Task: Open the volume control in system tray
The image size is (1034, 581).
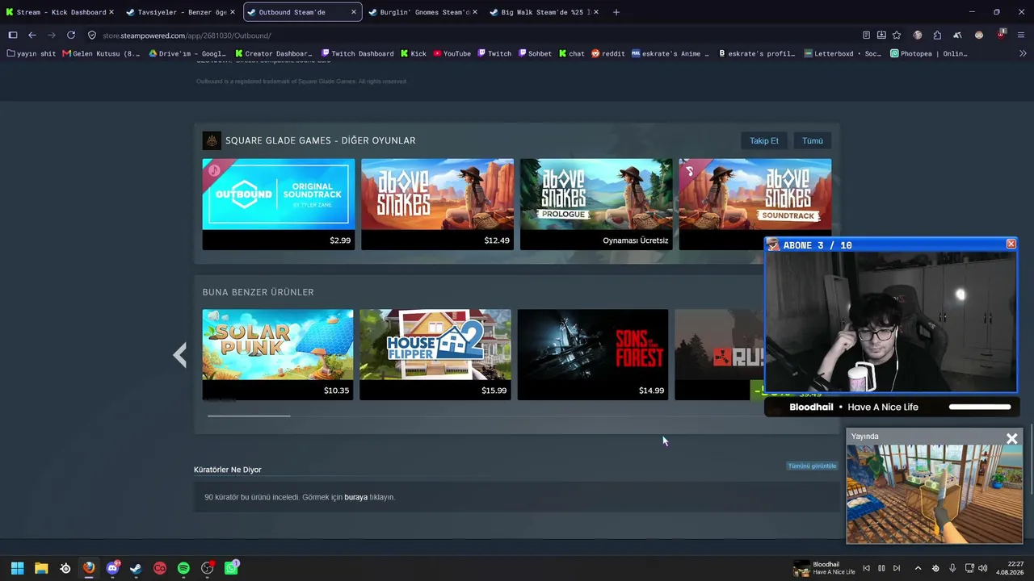Action: 983,568
